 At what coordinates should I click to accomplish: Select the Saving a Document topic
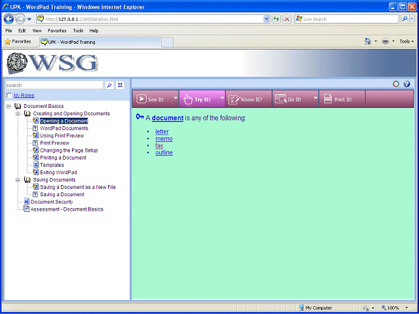tap(62, 194)
